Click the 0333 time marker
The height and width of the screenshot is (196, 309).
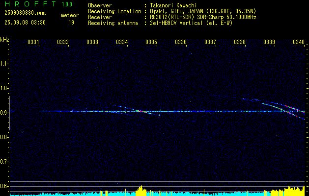tap(92, 42)
